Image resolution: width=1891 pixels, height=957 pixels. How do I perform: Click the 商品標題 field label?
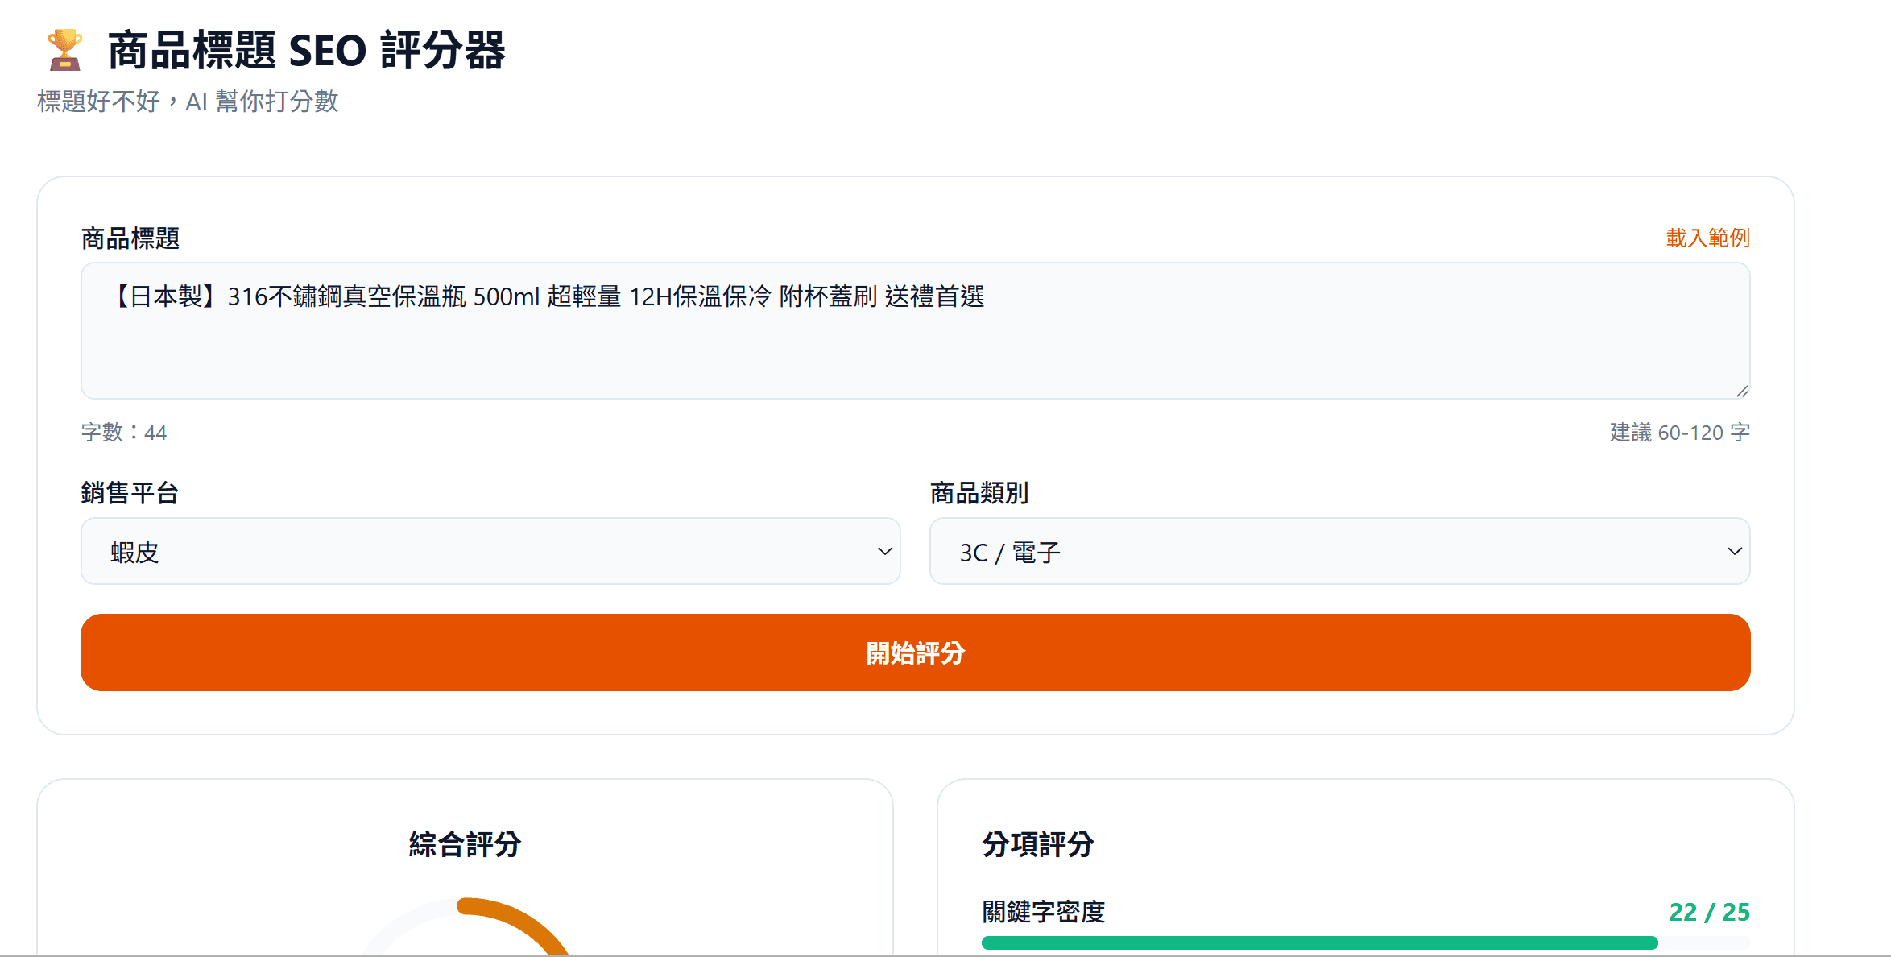(x=130, y=238)
